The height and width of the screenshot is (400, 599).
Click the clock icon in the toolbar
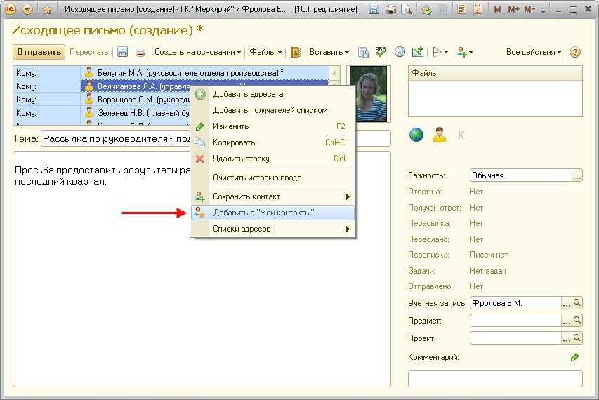400,52
